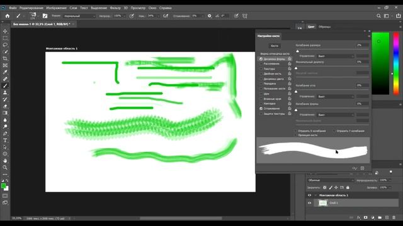Open the Фильтр menu

[115, 8]
